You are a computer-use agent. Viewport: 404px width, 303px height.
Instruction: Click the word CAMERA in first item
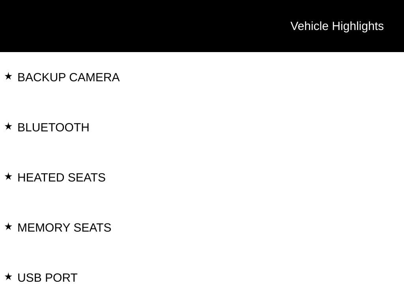[95, 77]
